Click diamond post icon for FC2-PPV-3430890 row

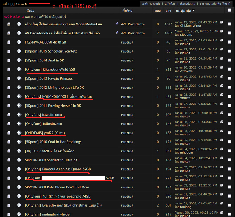(x=19, y=42)
